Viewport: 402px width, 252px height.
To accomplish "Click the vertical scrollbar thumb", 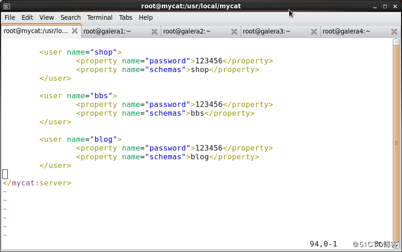I will point(396,143).
